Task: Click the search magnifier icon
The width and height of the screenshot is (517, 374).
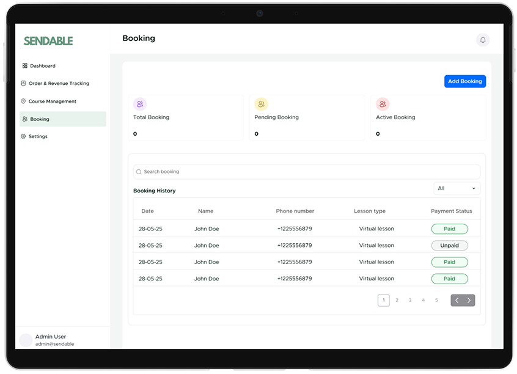Action: tap(139, 172)
